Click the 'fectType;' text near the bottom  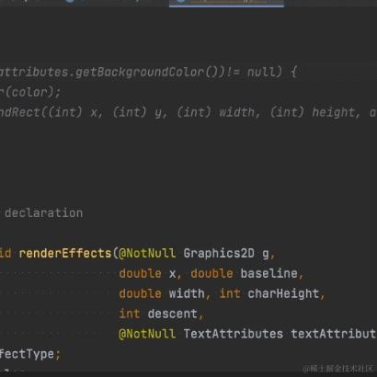pos(29,354)
